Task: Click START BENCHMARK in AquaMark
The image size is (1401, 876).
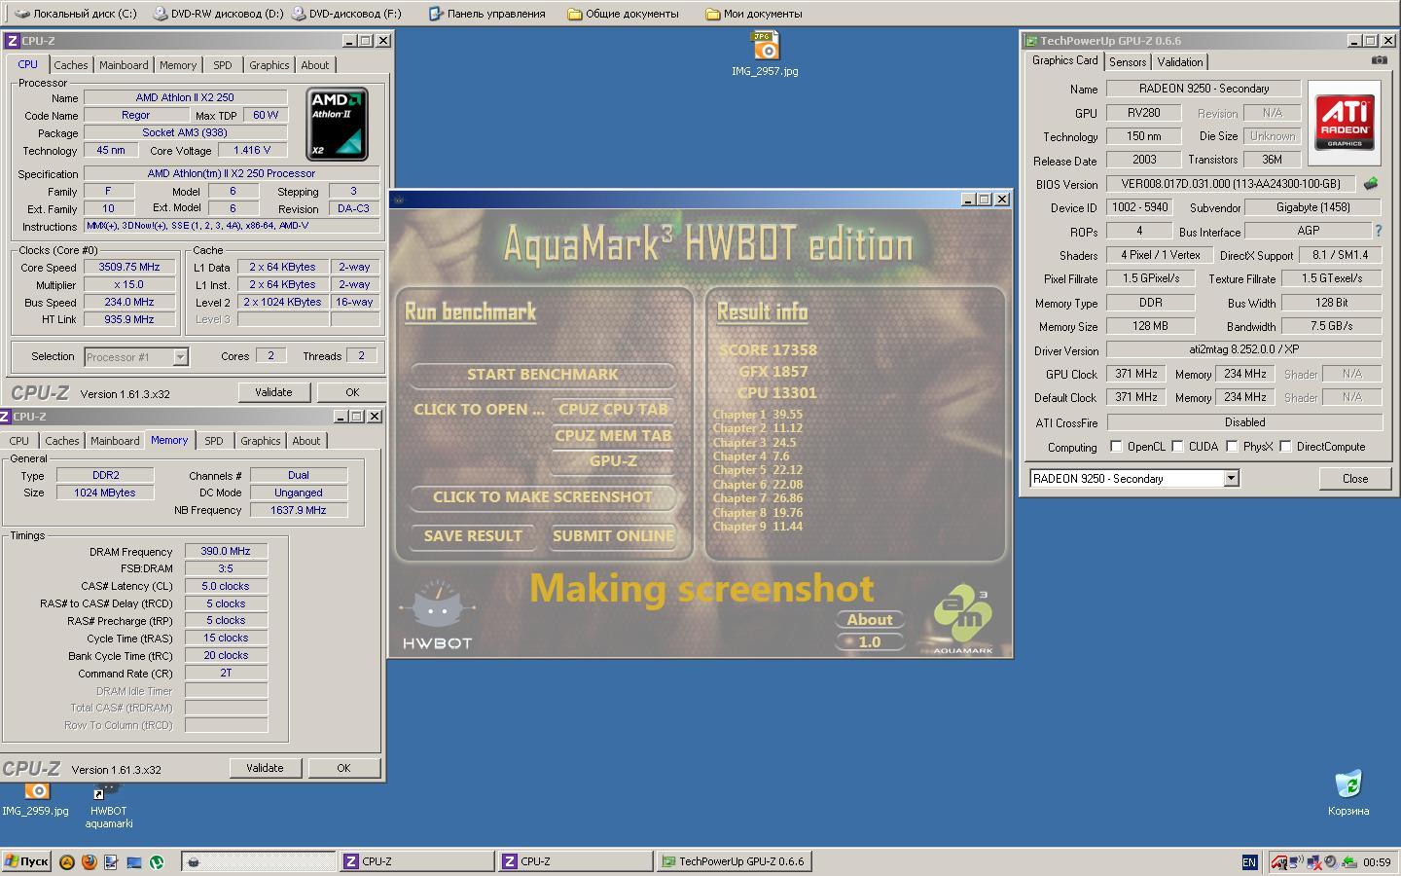Action: pyautogui.click(x=542, y=375)
